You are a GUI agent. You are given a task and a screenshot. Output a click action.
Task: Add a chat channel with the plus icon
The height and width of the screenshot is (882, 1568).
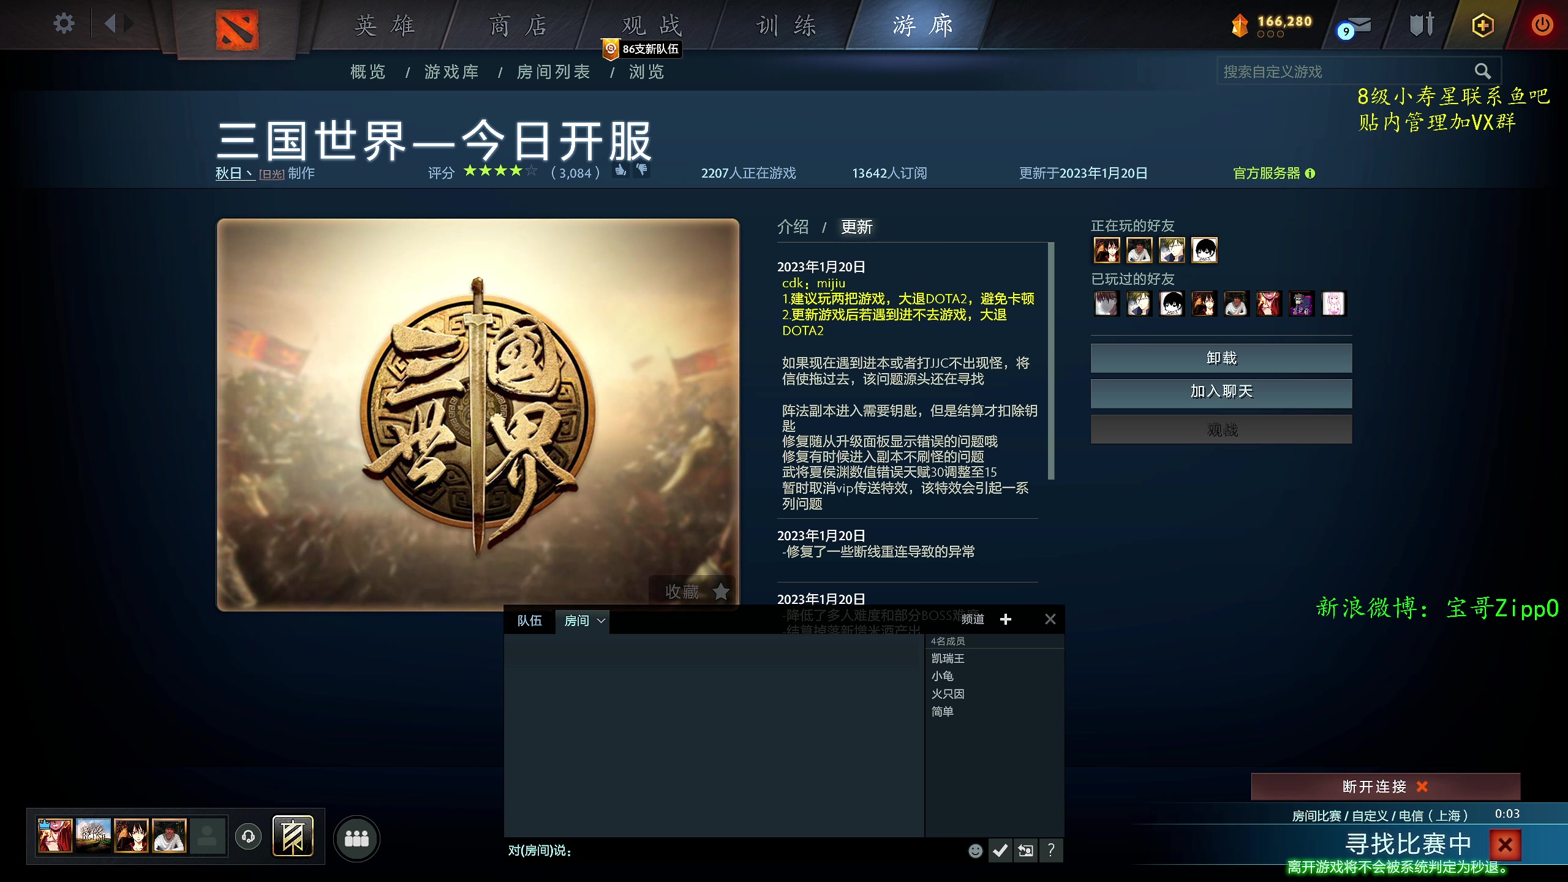click(x=1005, y=619)
